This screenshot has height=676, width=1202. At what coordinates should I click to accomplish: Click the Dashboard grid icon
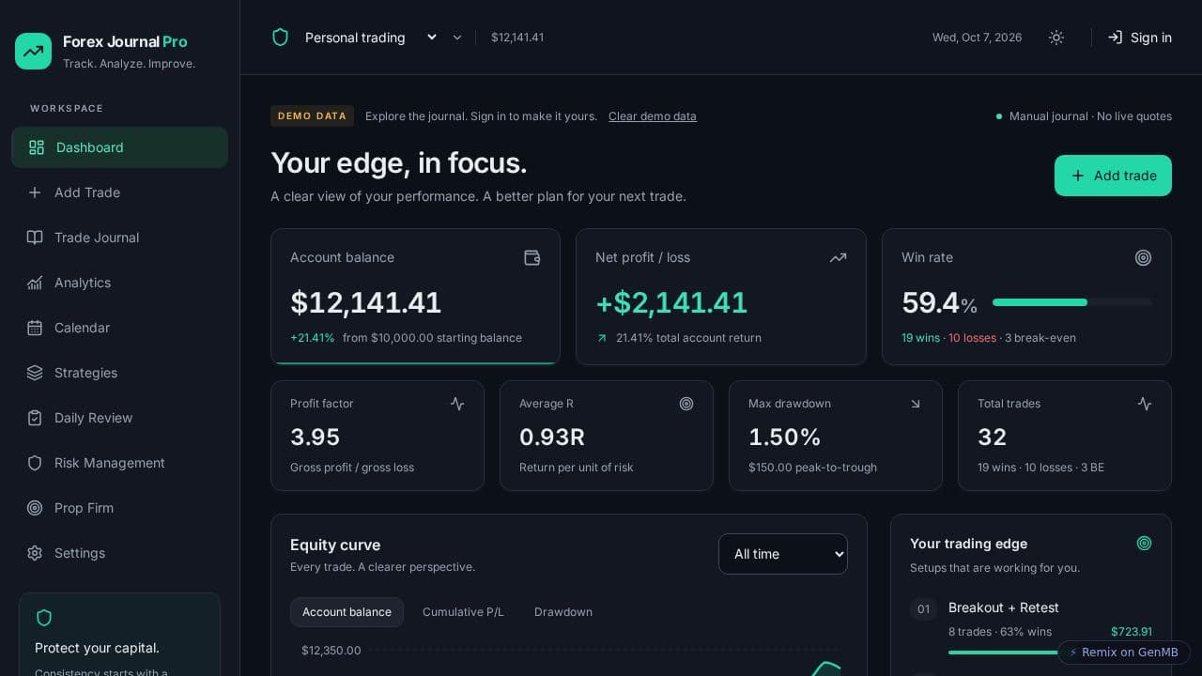coord(37,147)
